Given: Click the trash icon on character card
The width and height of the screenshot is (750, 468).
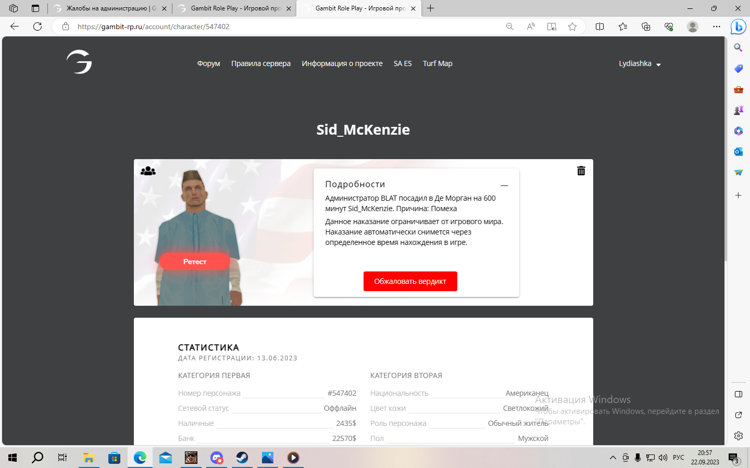Looking at the screenshot, I should [x=581, y=171].
